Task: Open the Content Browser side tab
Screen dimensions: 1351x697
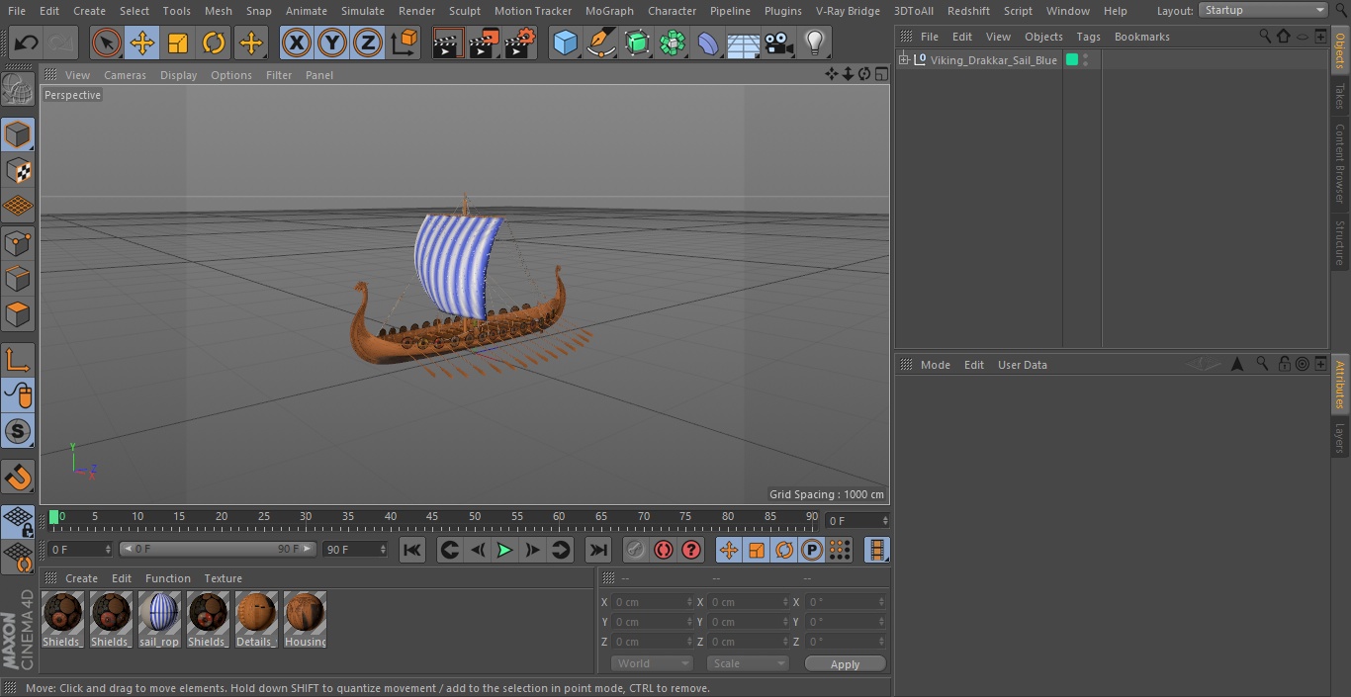Action: [x=1340, y=163]
